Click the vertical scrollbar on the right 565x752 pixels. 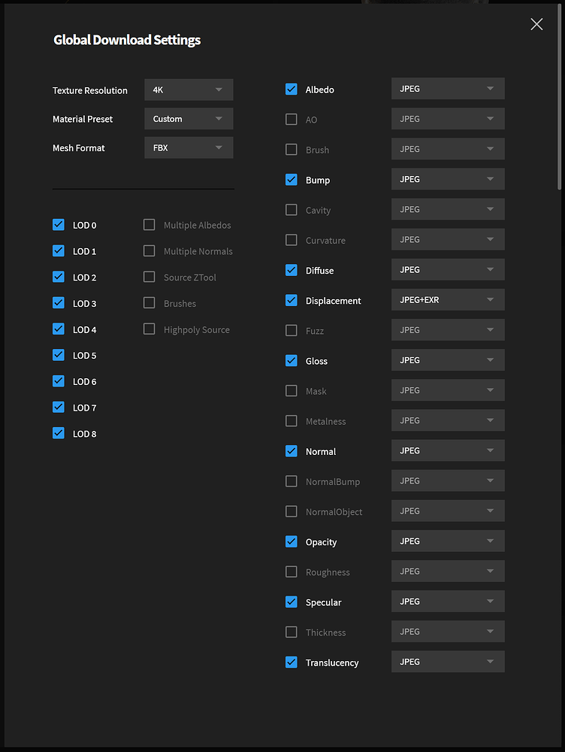click(x=560, y=98)
